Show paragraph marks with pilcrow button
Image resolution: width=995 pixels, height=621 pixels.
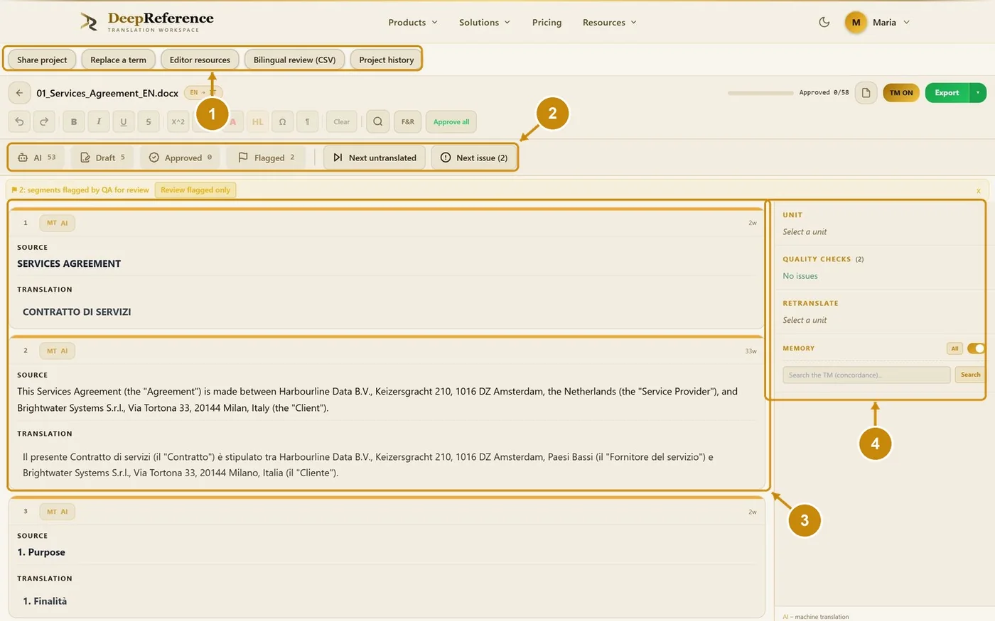307,122
